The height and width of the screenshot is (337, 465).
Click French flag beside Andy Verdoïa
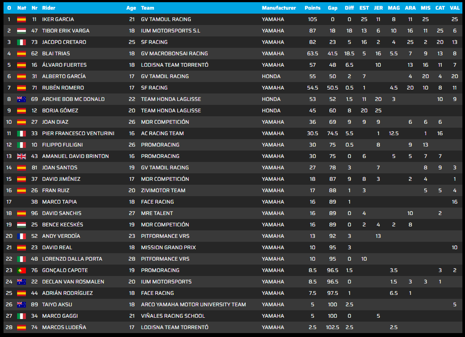21,237
